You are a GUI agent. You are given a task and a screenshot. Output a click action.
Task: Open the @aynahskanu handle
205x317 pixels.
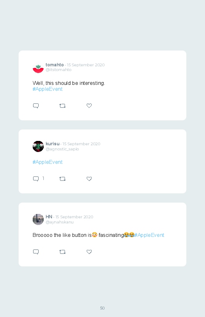point(60,222)
